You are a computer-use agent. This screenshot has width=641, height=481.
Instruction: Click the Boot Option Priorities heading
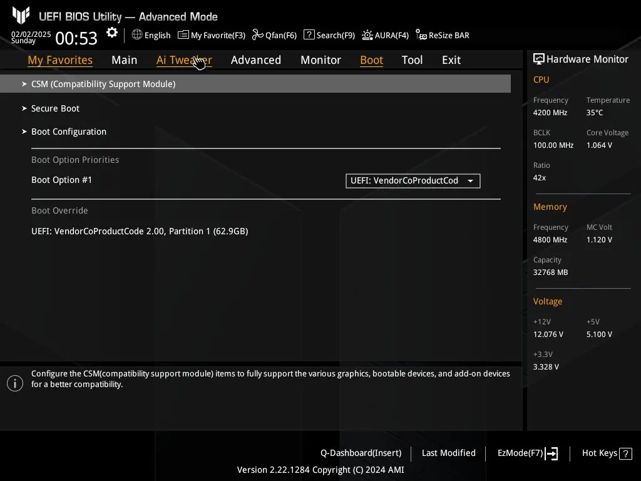pyautogui.click(x=75, y=160)
